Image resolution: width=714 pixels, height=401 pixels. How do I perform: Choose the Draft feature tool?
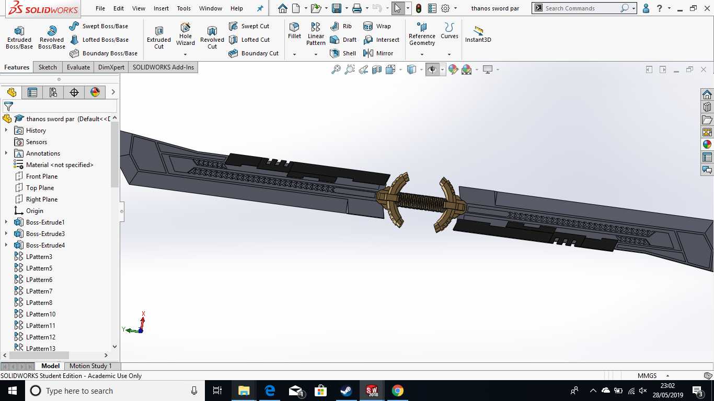click(x=343, y=40)
